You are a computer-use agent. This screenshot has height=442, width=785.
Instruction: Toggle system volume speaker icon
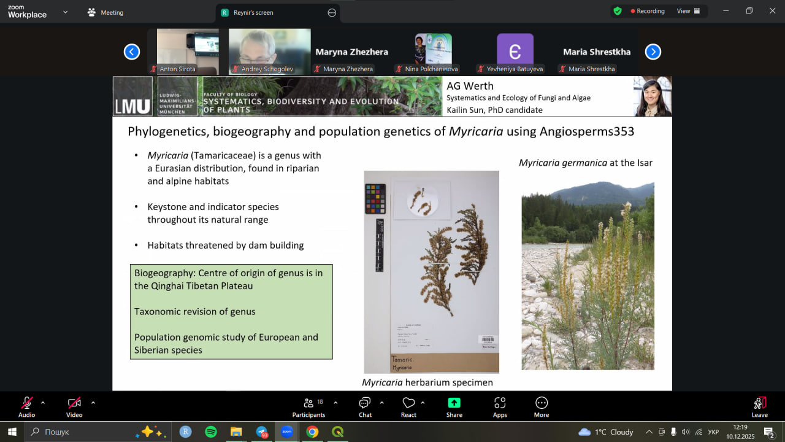coord(685,432)
